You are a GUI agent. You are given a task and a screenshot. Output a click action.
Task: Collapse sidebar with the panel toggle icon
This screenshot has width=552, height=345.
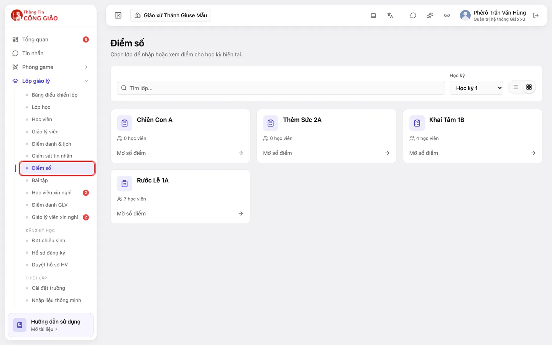(x=118, y=15)
